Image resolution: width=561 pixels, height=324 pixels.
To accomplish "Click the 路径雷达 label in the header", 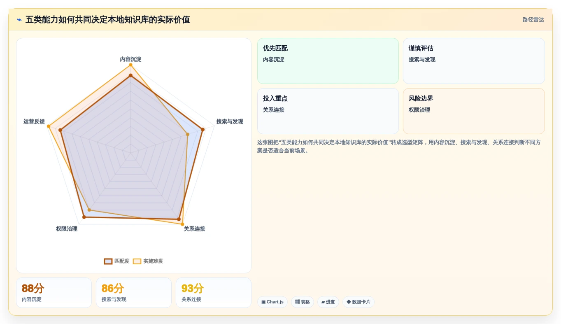I will click(x=533, y=20).
